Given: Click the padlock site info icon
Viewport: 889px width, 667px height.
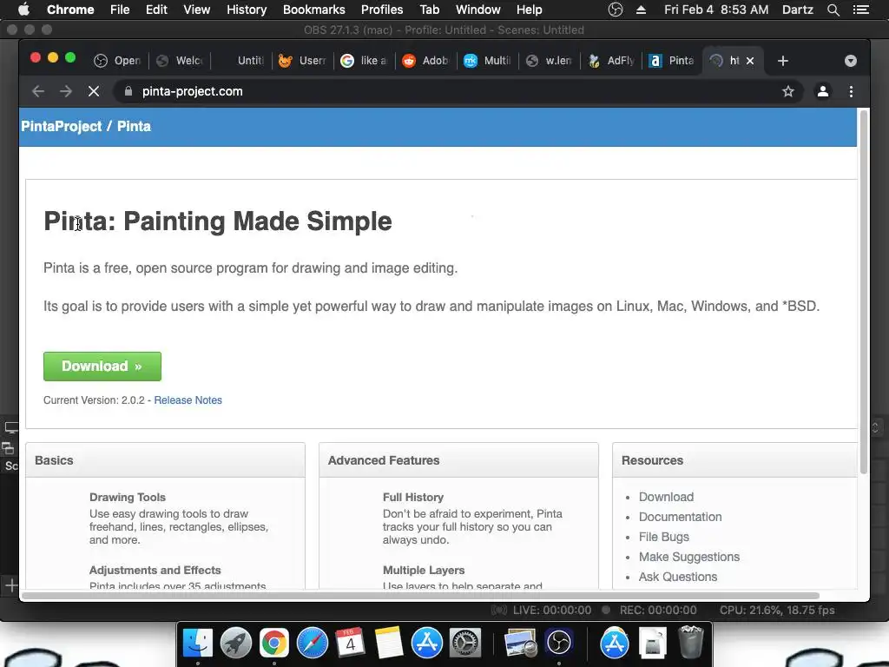Looking at the screenshot, I should [x=128, y=91].
